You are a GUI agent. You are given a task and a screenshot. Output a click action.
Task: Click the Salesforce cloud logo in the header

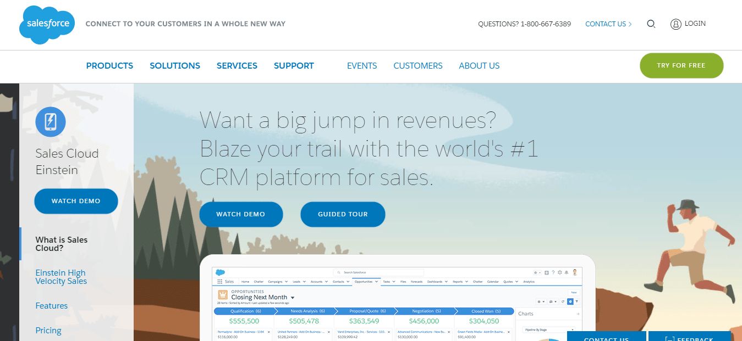coord(46,25)
